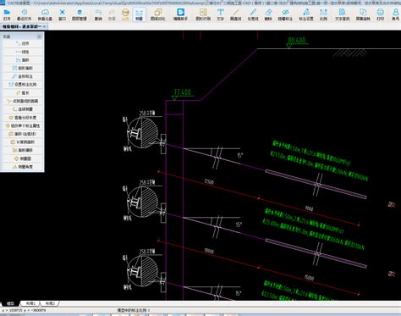Click the undo (撤销) arrow icon

(x=98, y=14)
